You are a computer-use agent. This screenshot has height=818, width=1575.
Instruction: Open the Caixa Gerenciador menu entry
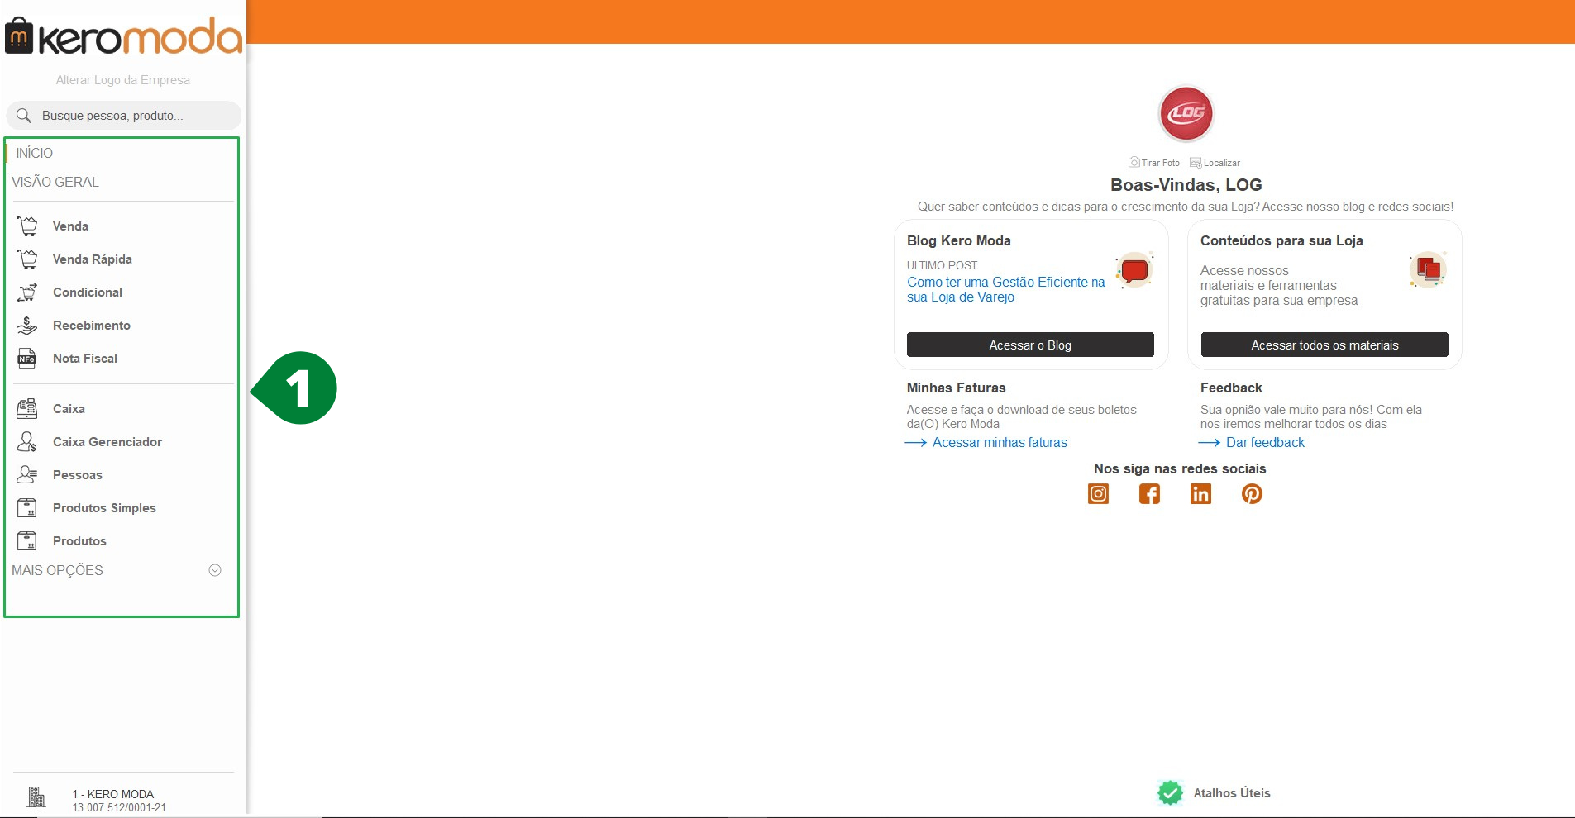click(107, 442)
